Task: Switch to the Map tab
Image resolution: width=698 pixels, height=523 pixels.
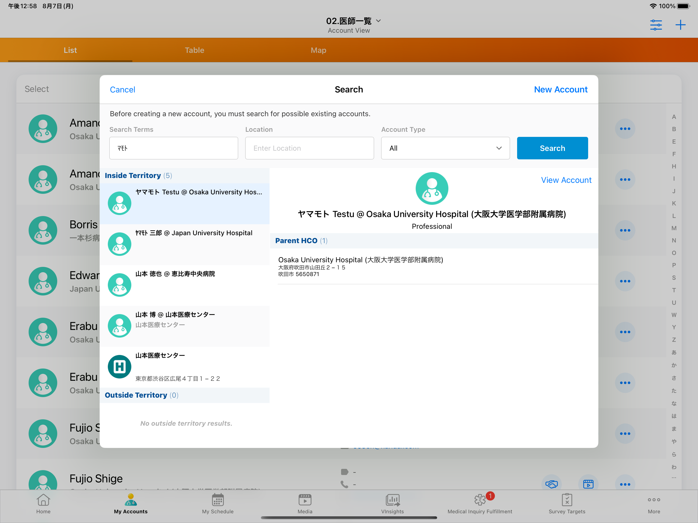Action: point(318,50)
